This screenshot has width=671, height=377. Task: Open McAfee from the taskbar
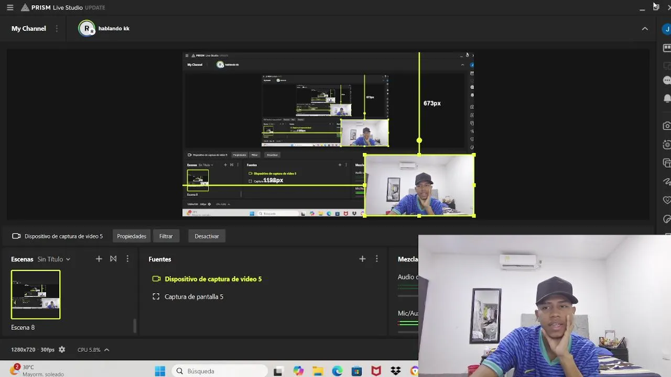pos(376,371)
